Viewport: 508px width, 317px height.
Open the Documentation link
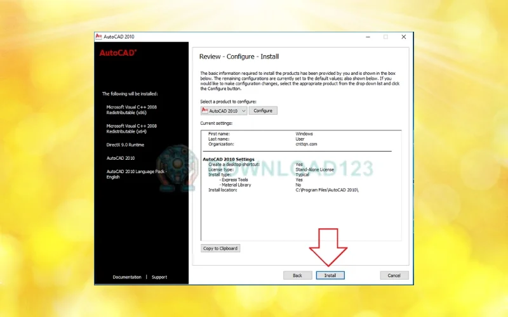(x=127, y=277)
